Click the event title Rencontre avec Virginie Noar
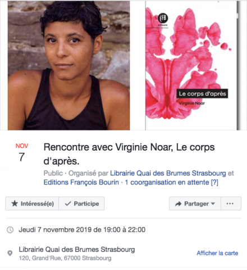Viewport: 247px width, 270px height. [129, 154]
